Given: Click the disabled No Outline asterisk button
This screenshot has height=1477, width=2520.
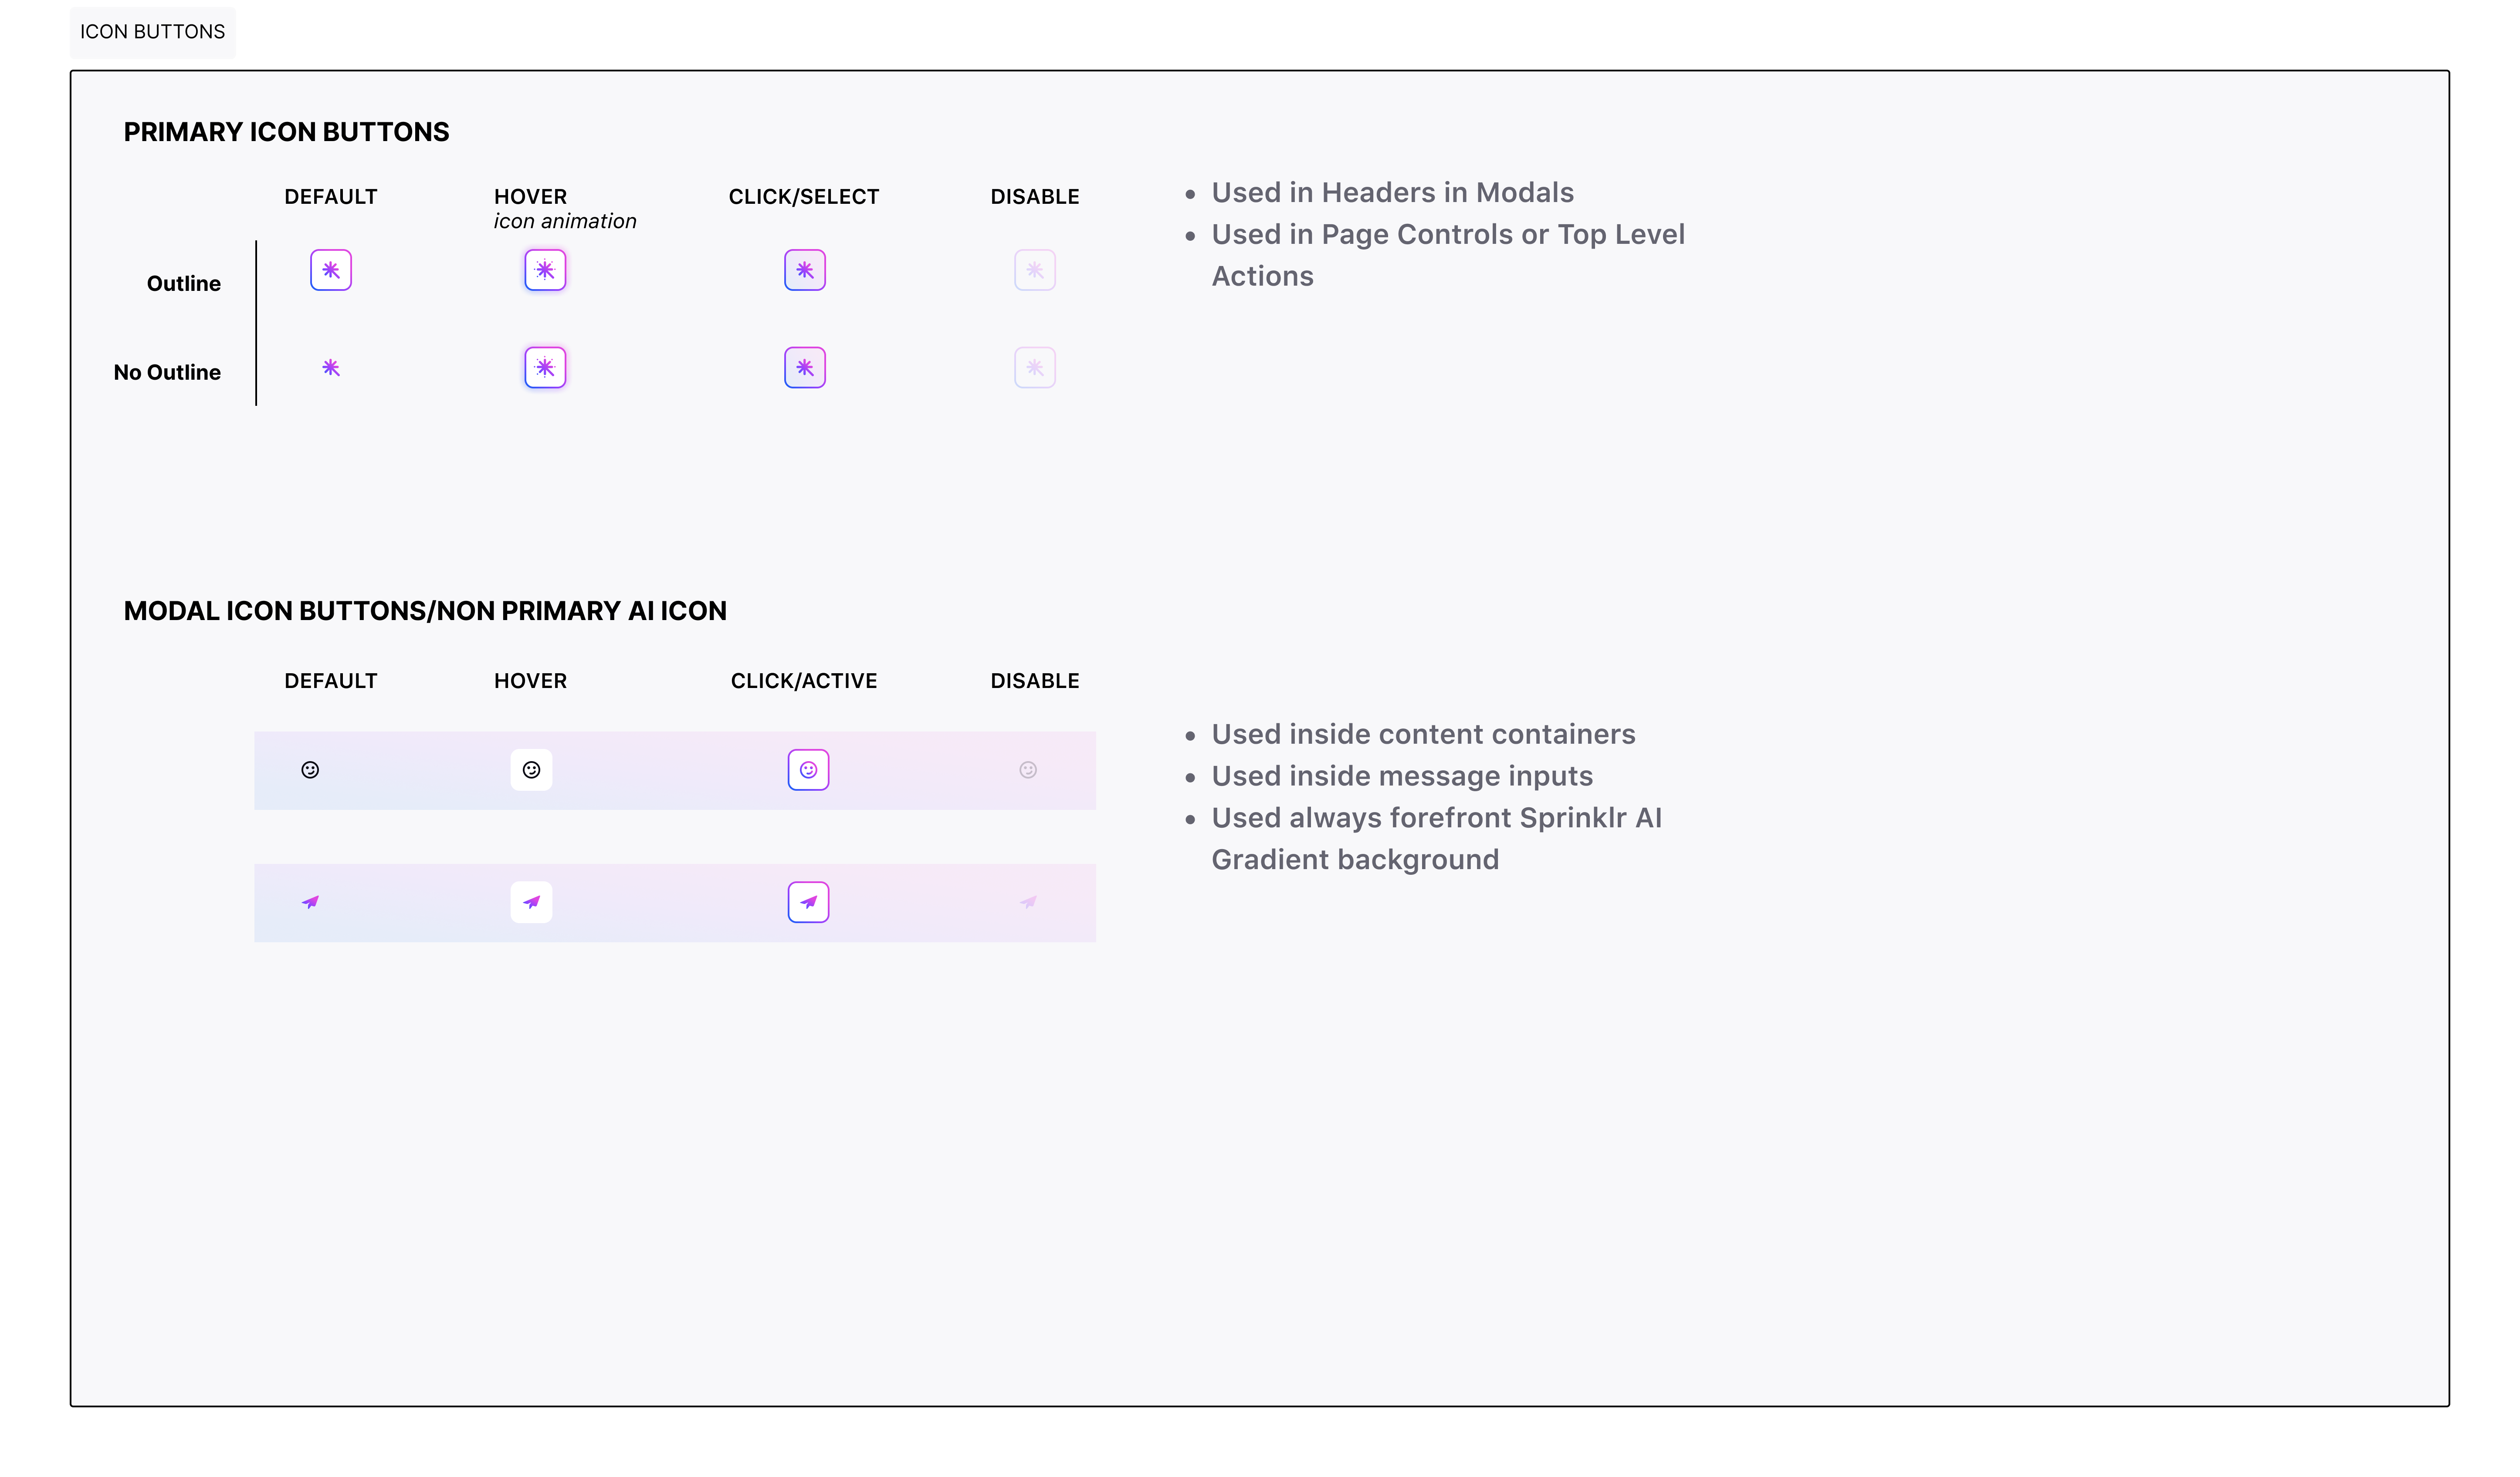Looking at the screenshot, I should pyautogui.click(x=1035, y=368).
